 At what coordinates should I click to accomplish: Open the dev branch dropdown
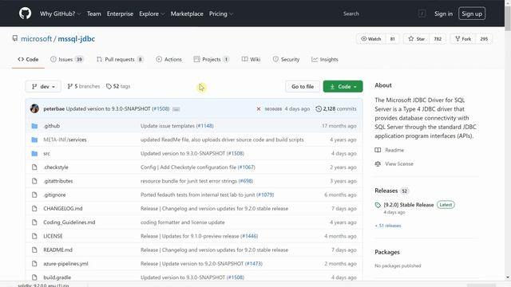coord(43,87)
